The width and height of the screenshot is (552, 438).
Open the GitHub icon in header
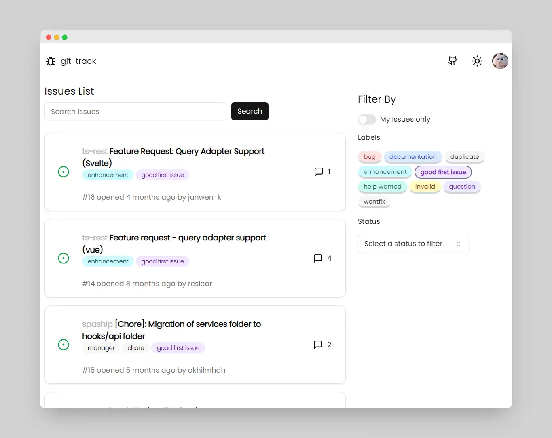[x=453, y=61]
